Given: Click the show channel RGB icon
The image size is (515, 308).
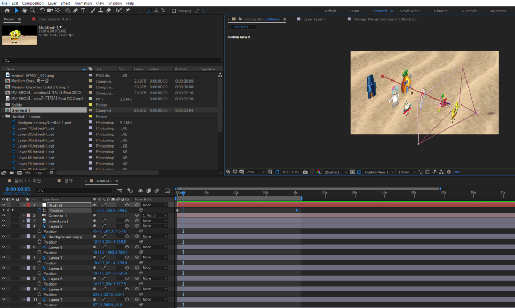Looking at the screenshot, I should pos(319,172).
